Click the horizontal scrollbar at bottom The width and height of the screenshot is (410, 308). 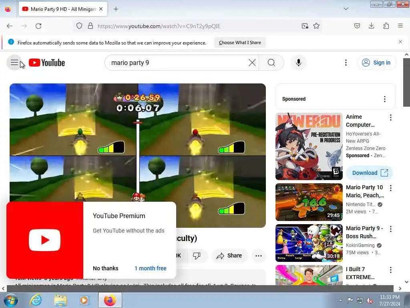(x=200, y=288)
